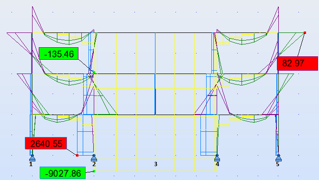The height and width of the screenshot is (180, 319).
Task: Select the pinned support icon at node 2
Action: coord(94,158)
